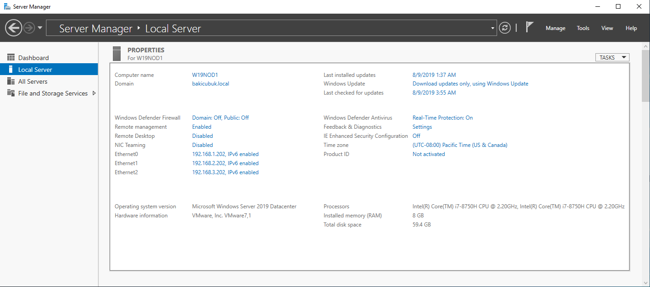Minimize the Server Manager window
650x287 pixels.
pos(597,6)
